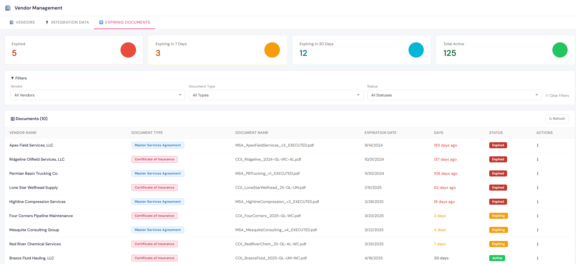Select the Expiring in 7 Days card

click(x=218, y=50)
